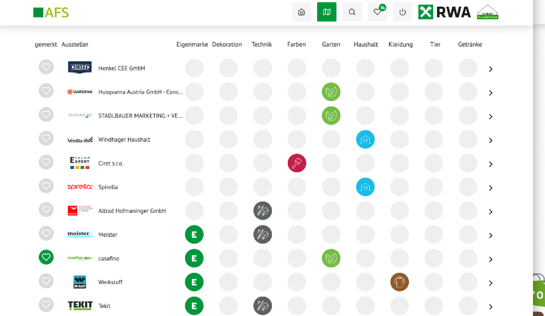This screenshot has width=545, height=316.
Task: Open Windhager Haushalt exhibitor name
Action: point(124,140)
